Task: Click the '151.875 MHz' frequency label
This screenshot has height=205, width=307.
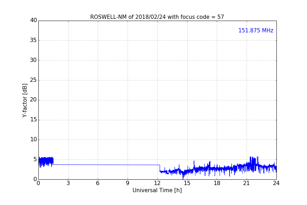Action: coord(256,30)
